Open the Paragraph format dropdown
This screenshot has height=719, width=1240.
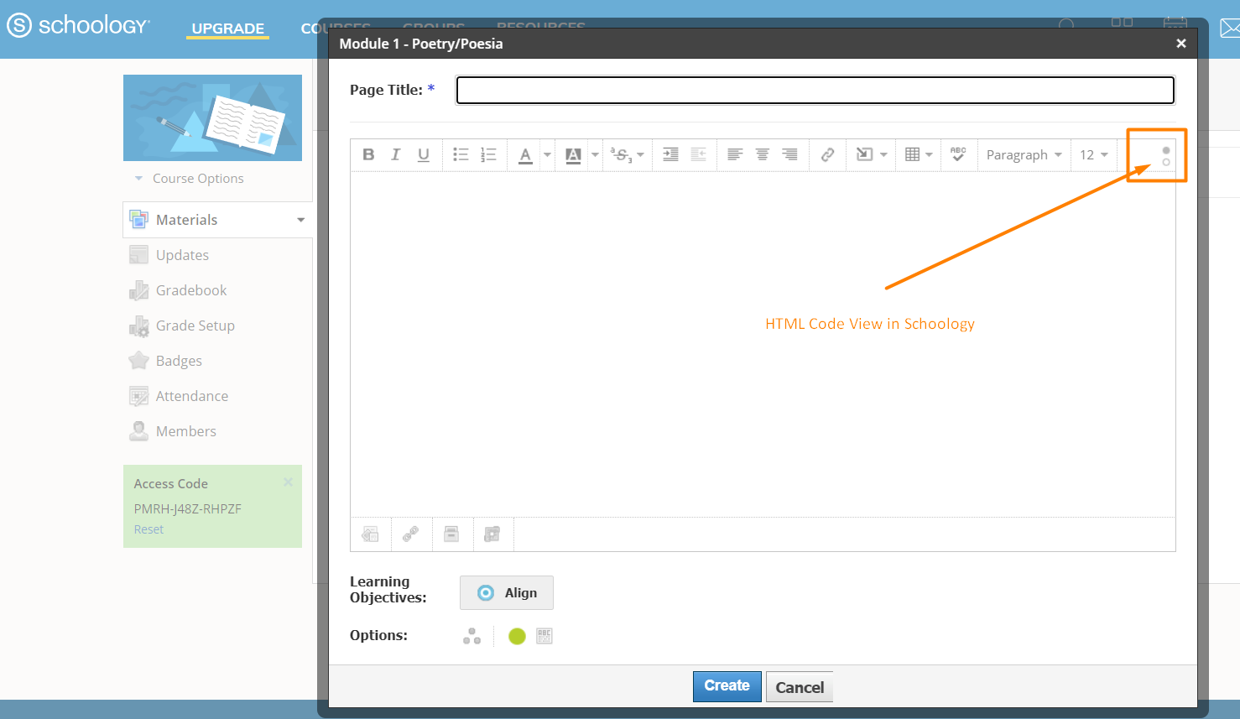pyautogui.click(x=1024, y=154)
